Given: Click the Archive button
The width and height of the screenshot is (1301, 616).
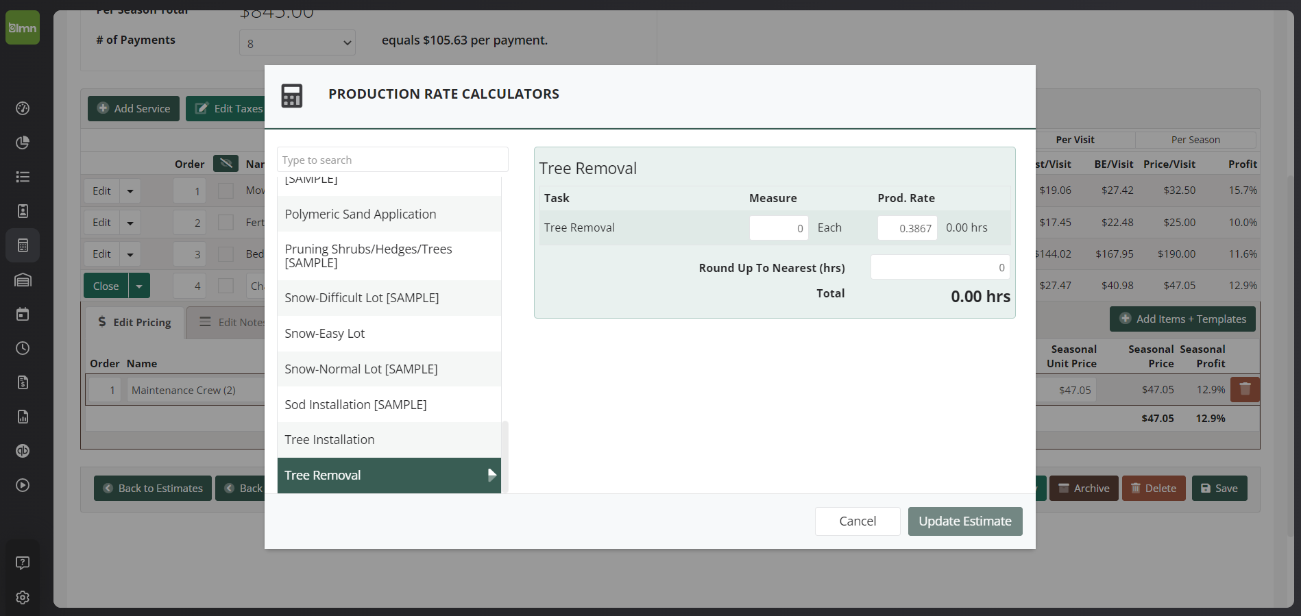Looking at the screenshot, I should (x=1084, y=488).
